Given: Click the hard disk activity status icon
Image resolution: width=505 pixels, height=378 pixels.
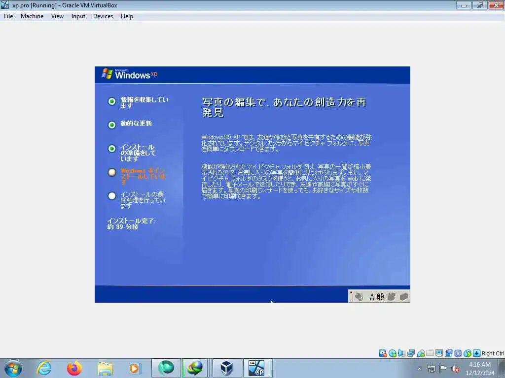Looking at the screenshot, I should (383, 353).
